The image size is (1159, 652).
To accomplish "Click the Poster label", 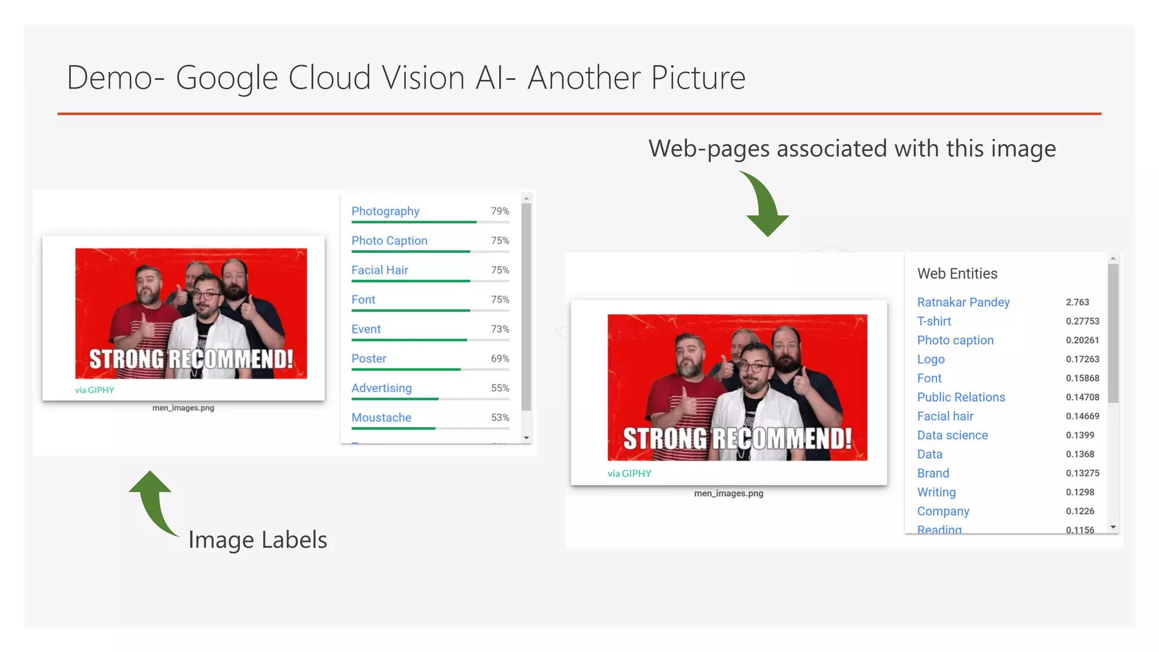I will 369,358.
